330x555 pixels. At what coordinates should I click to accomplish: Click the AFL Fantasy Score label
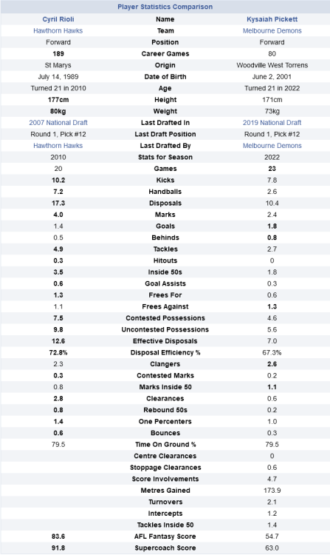(165, 536)
